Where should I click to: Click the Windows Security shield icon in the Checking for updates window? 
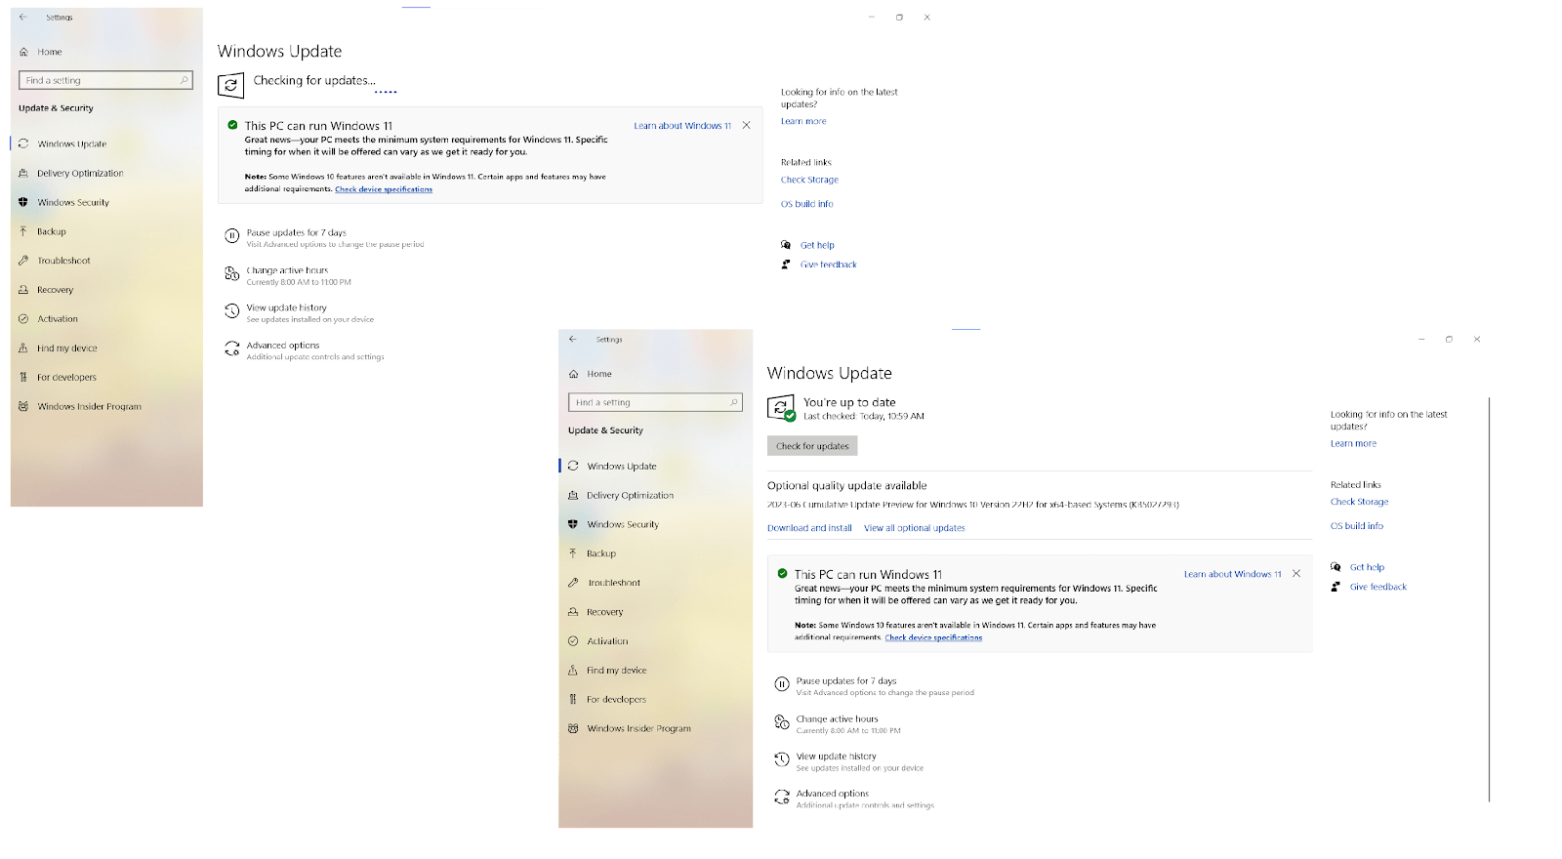23,202
